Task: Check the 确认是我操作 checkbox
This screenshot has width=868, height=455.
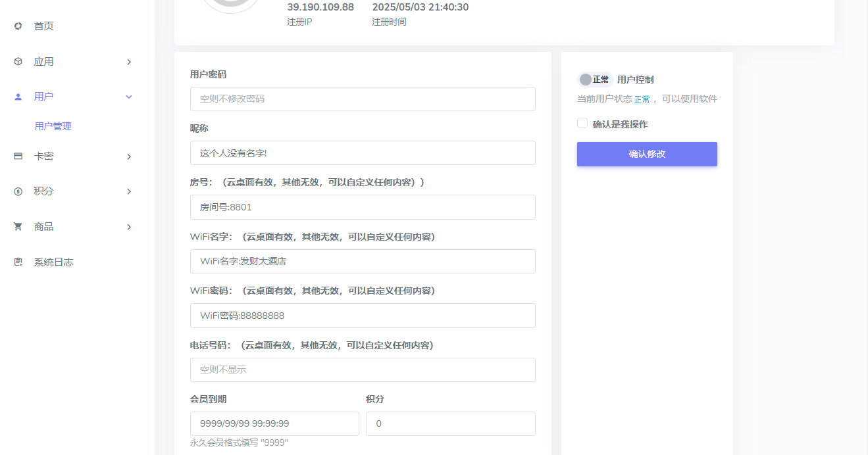Action: (x=582, y=123)
